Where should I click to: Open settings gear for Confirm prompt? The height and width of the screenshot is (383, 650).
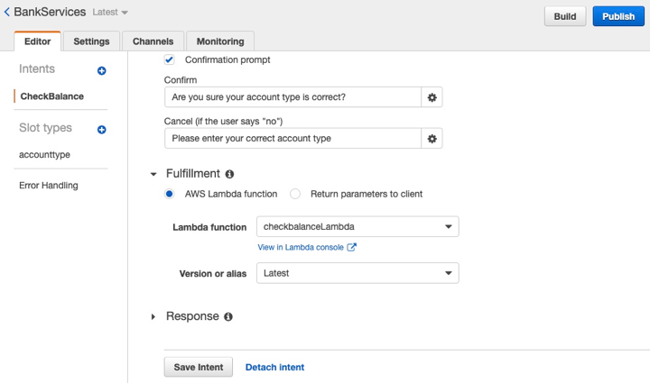pos(432,97)
